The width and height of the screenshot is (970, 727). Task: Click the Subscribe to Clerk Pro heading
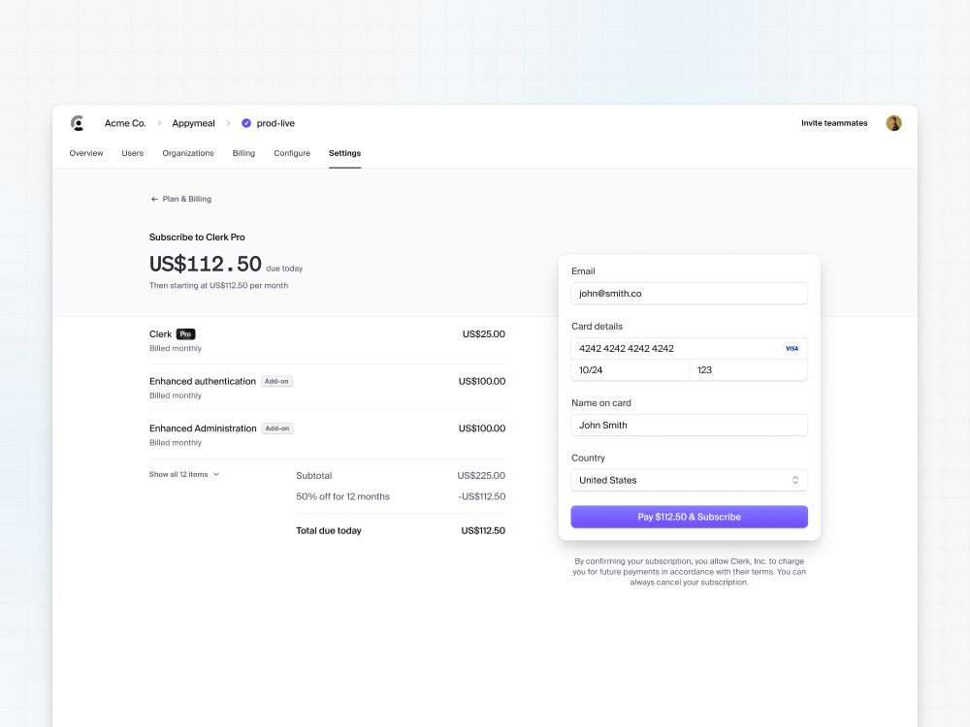(x=197, y=237)
